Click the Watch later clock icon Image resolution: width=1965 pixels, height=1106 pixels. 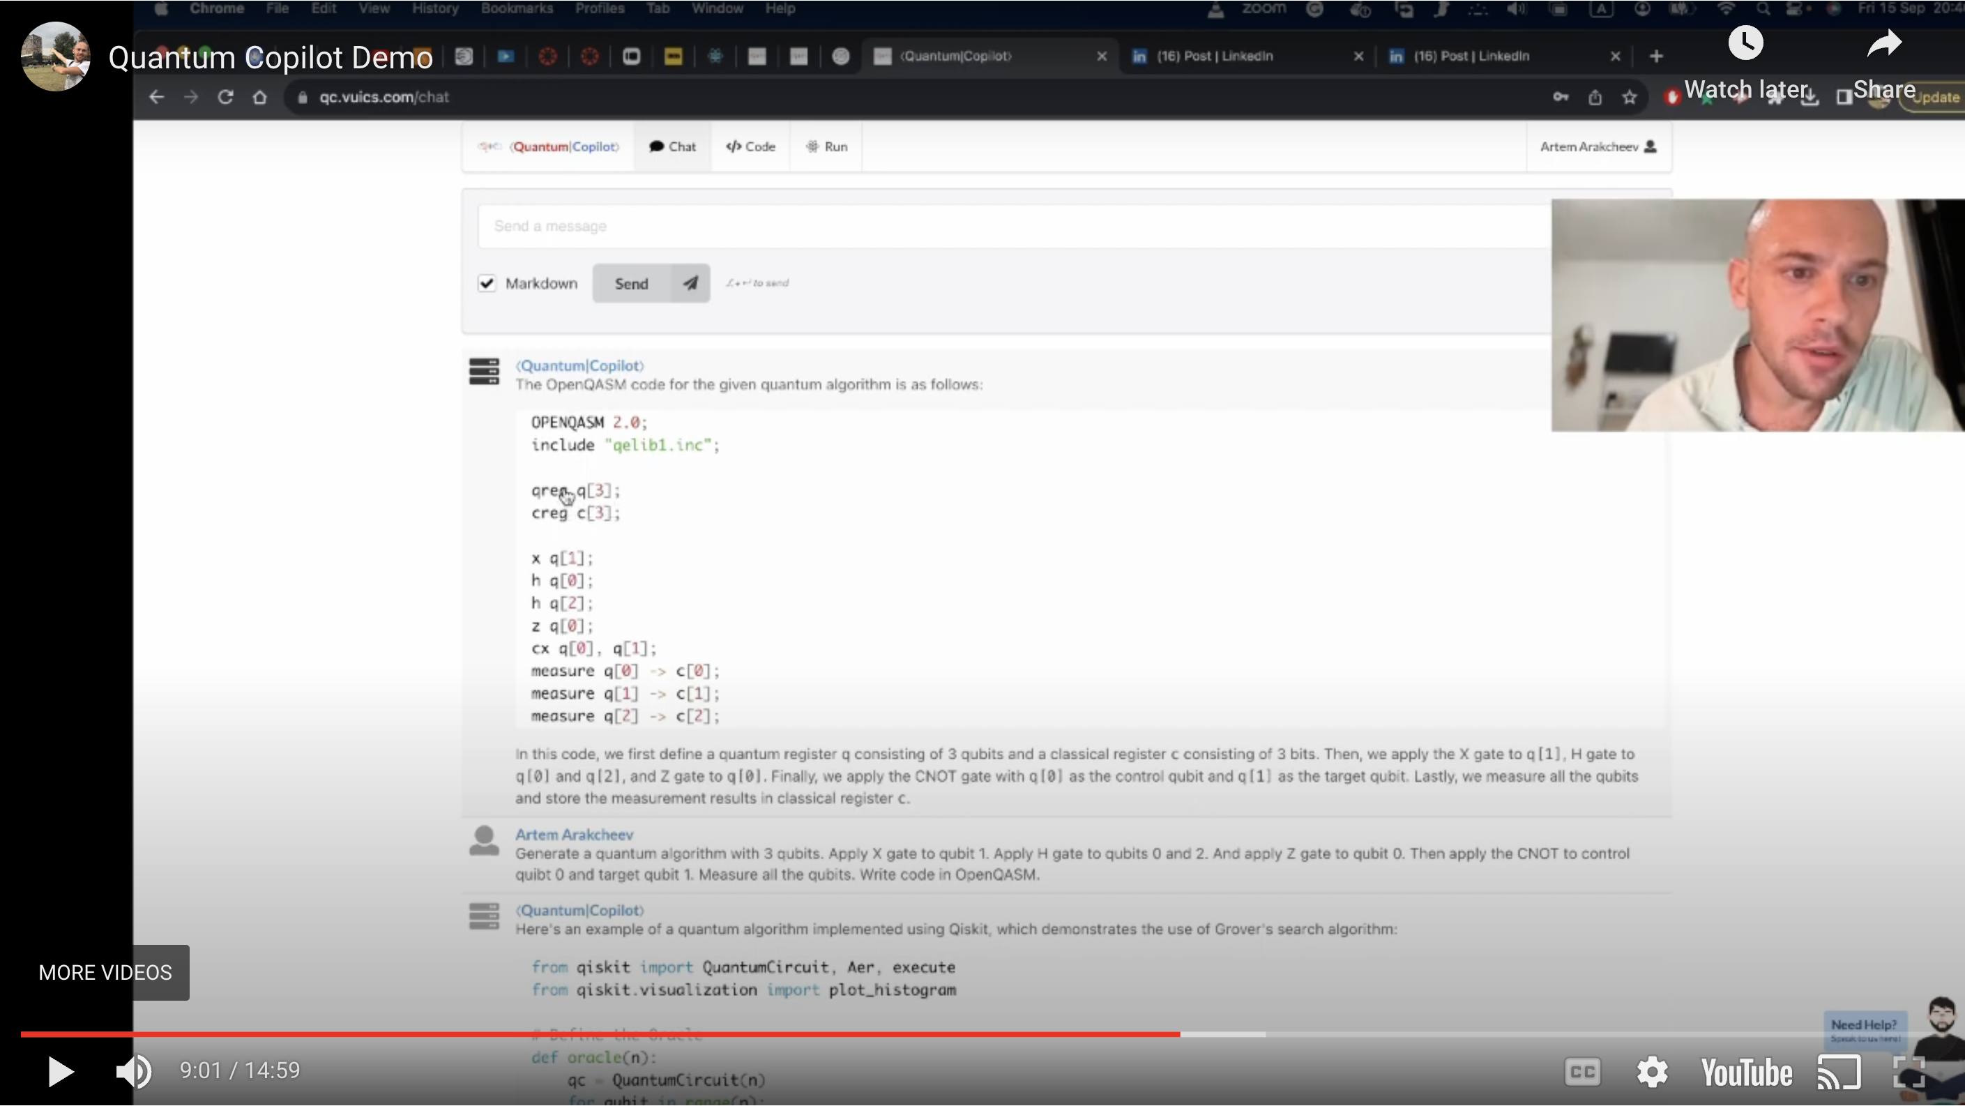click(1745, 43)
